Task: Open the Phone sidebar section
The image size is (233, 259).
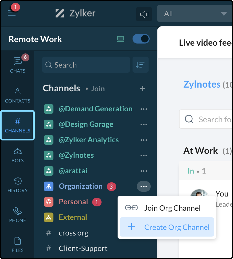Action: point(18,215)
